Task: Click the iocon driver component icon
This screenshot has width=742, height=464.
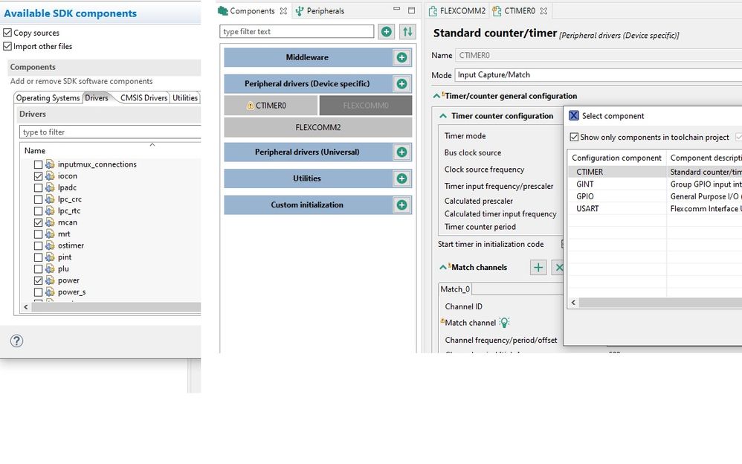Action: coord(50,176)
